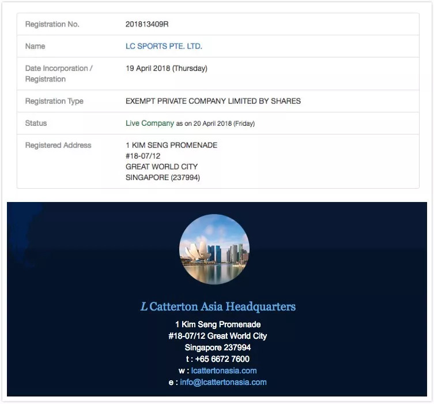Viewport: 434px width, 404px height.
Task: Click the Registration No. row label
Action: (52, 24)
